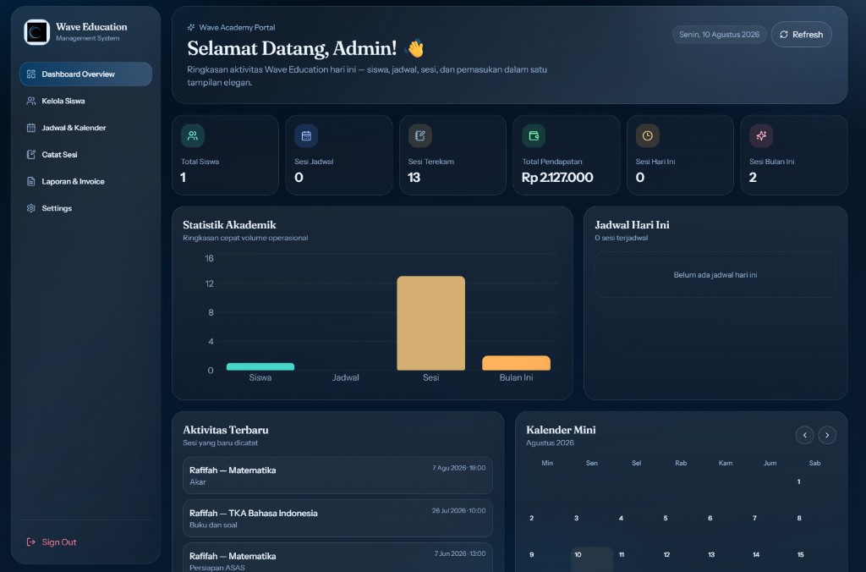
Task: Click the Jadwal Hari Ini heading
Action: click(x=632, y=225)
